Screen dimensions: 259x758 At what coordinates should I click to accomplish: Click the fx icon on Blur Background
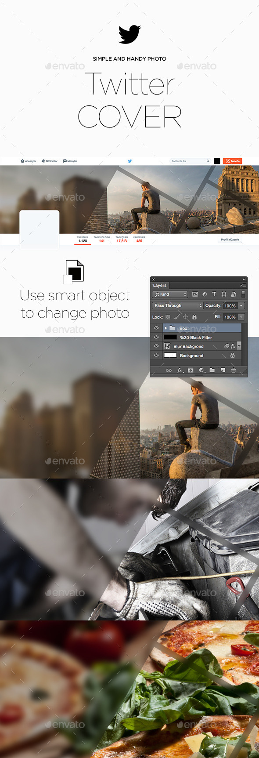coord(233,346)
